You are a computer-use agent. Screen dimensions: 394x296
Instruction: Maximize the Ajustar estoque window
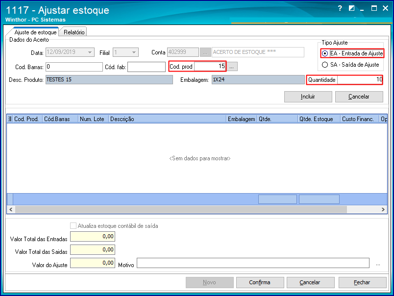[x=374, y=8]
